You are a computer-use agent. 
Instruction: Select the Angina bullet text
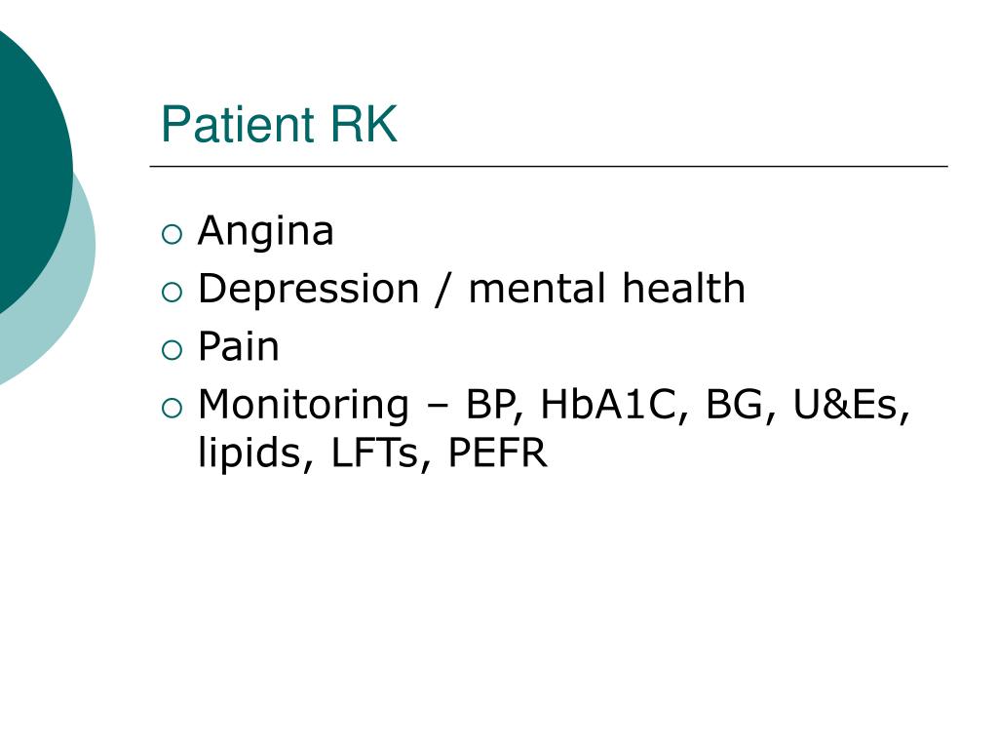265,231
